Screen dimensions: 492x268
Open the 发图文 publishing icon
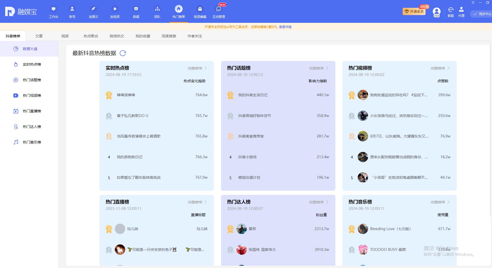93,11
